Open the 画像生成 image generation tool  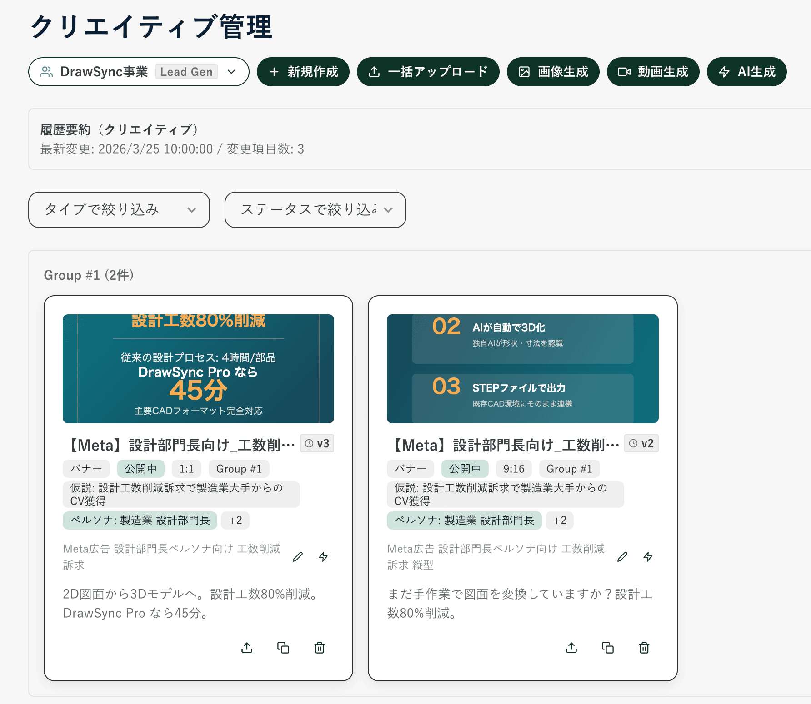(x=553, y=71)
